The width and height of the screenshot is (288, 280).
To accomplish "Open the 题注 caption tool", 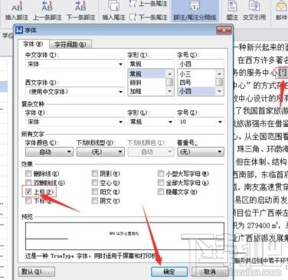I will [232, 10].
